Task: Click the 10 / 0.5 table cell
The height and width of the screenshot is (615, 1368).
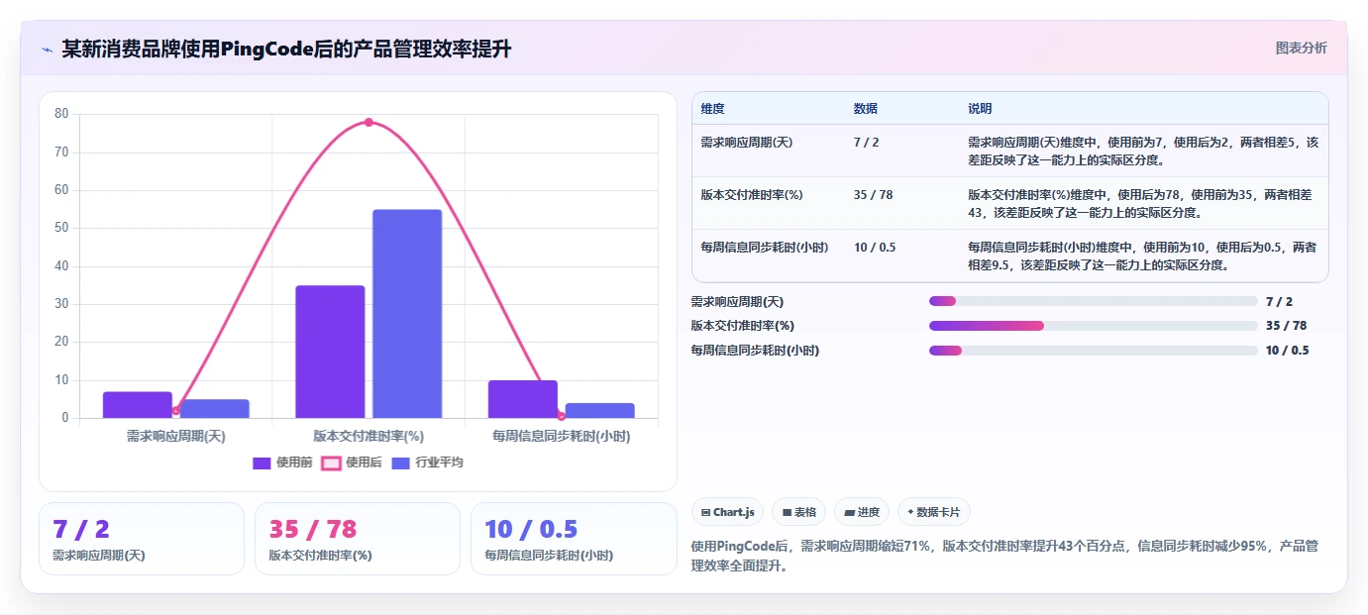Action: (875, 248)
